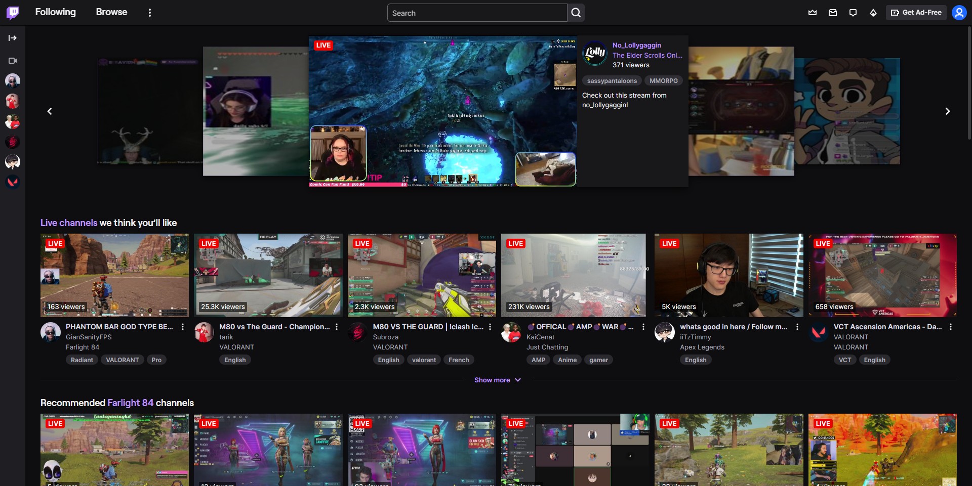This screenshot has width=972, height=486.
Task: Open KaiCenat channel avatar
Action: [x=511, y=332]
